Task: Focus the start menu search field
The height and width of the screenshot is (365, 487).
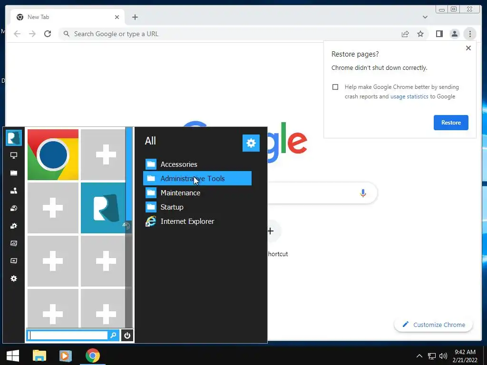Action: (x=68, y=335)
